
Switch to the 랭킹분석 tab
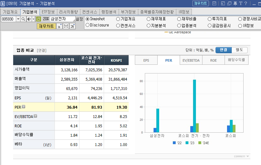109,12
